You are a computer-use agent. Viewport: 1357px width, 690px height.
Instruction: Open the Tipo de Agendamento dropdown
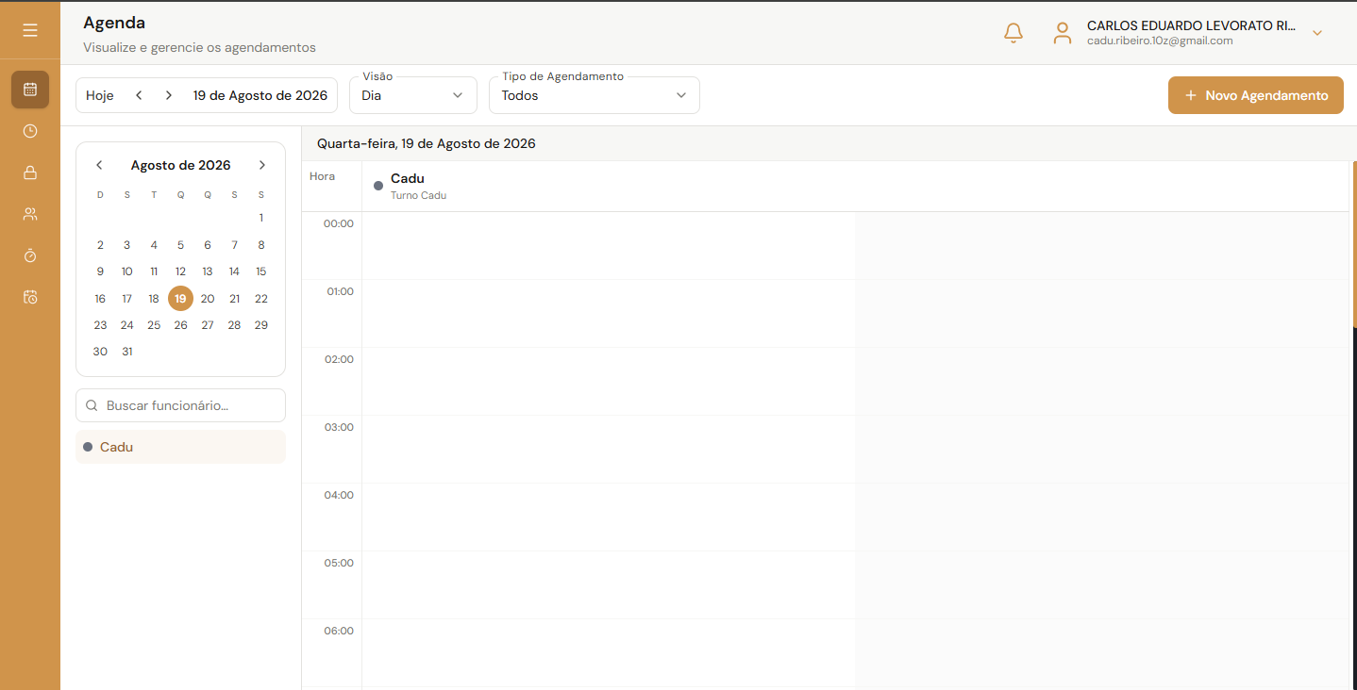point(595,95)
